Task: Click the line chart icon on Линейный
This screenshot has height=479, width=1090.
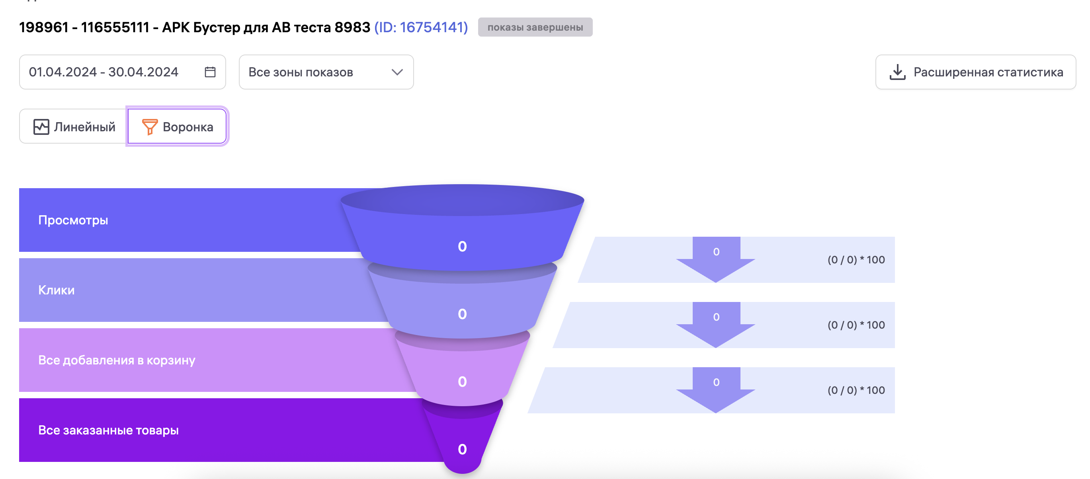Action: (41, 127)
